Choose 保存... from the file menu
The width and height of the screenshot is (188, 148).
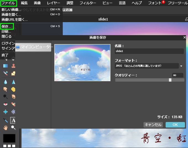(x=7, y=27)
